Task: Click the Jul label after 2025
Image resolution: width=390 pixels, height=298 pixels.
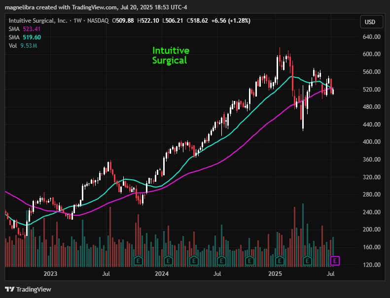Action: point(330,274)
